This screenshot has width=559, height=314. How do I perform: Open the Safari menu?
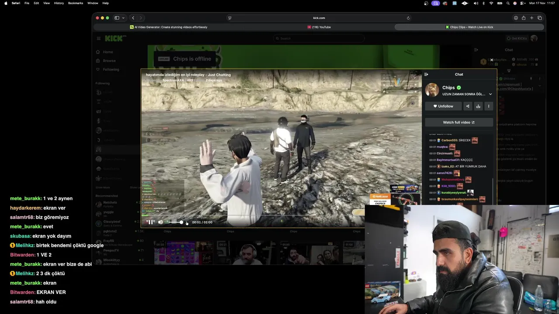[16, 3]
